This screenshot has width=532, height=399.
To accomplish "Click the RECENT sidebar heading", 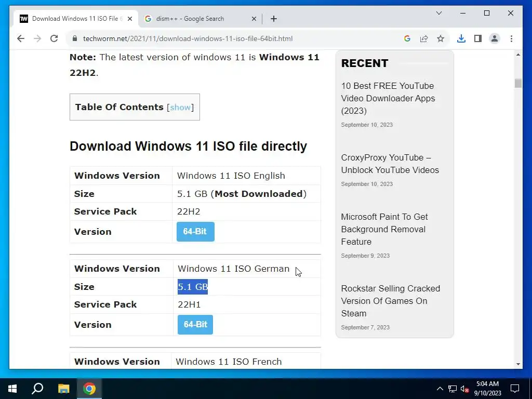I will [365, 63].
